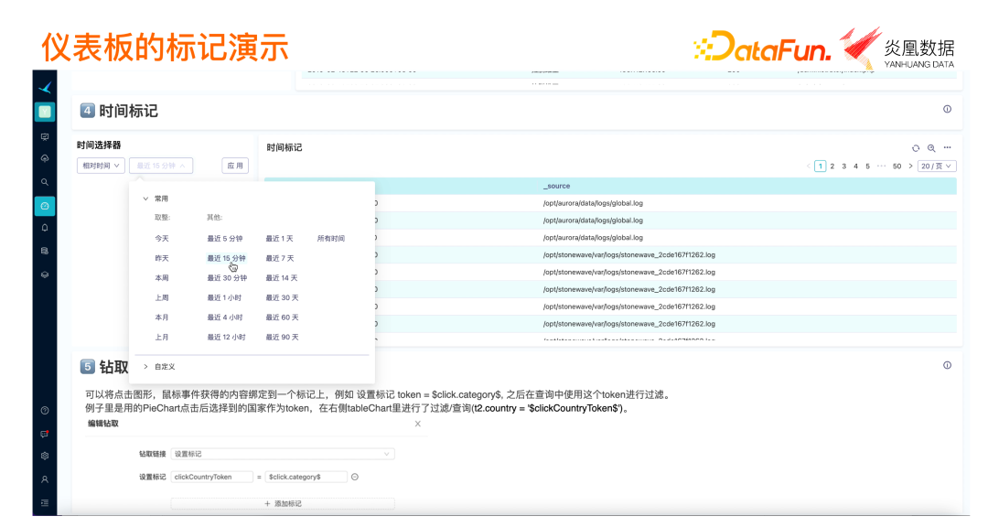Refresh the 时间标记 table panel

tap(916, 148)
